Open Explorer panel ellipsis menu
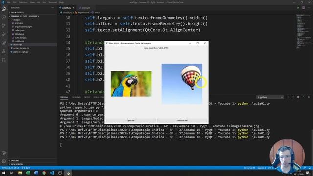 (53, 8)
